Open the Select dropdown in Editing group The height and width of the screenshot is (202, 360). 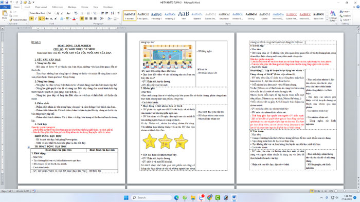pyautogui.click(x=345, y=20)
